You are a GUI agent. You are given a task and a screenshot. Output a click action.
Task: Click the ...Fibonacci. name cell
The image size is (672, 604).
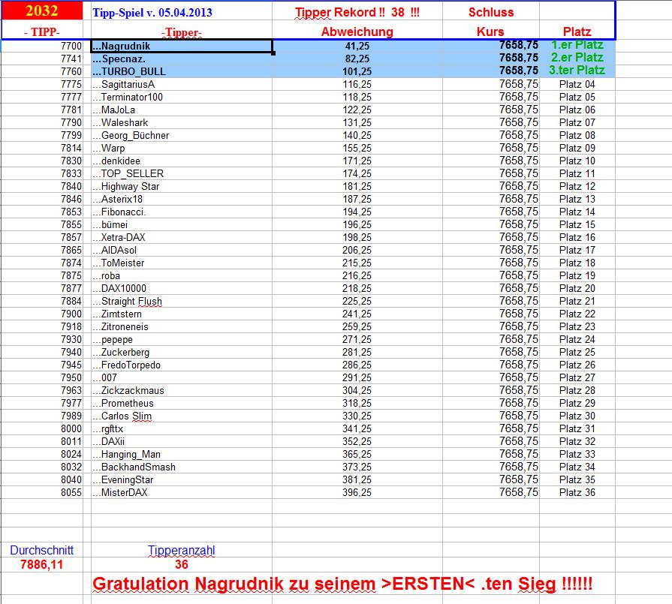[182, 212]
